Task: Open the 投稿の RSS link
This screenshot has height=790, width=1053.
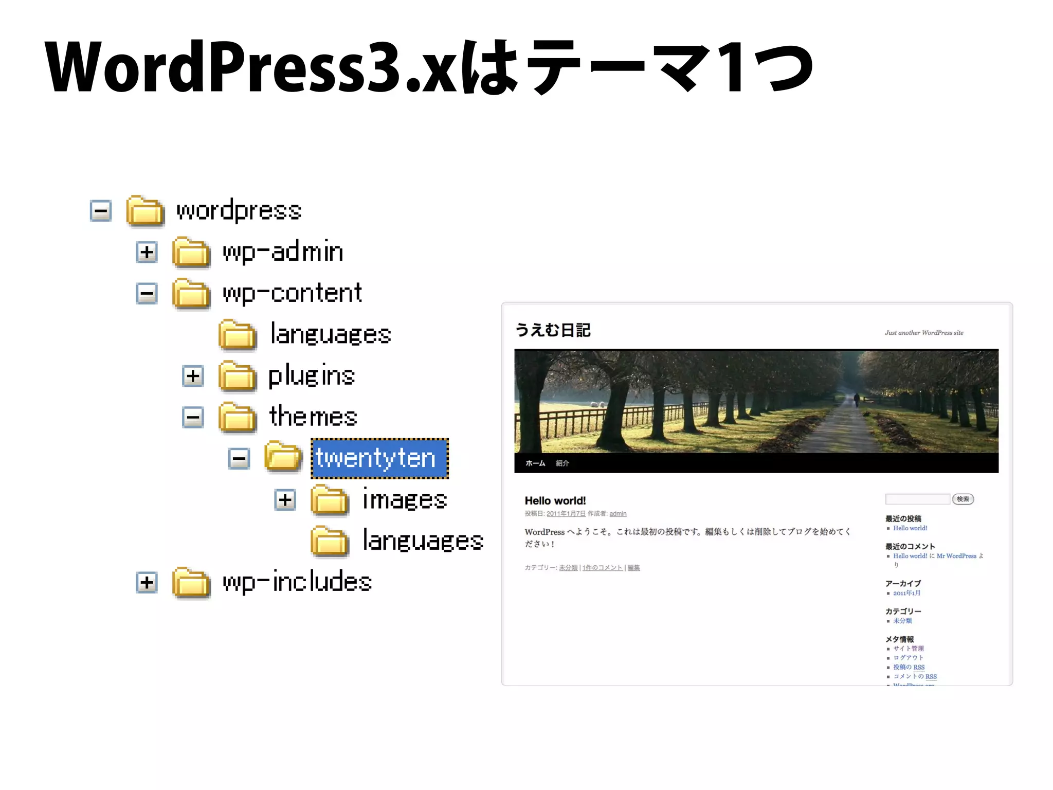Action: 909,667
